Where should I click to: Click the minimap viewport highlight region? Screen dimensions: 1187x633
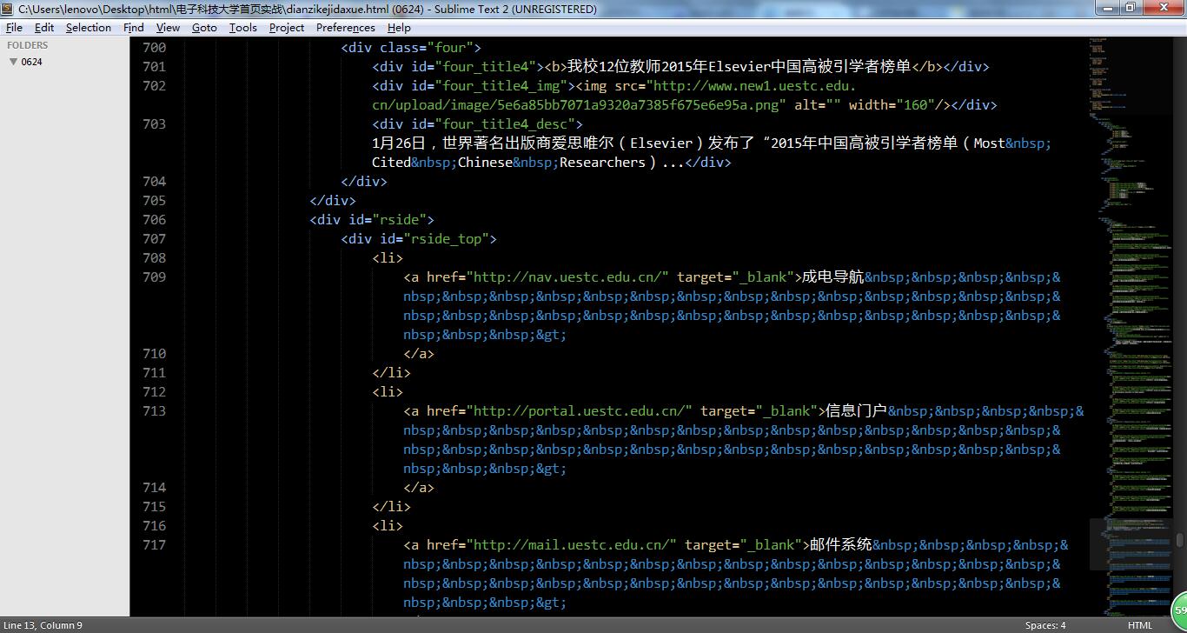coord(1131,544)
